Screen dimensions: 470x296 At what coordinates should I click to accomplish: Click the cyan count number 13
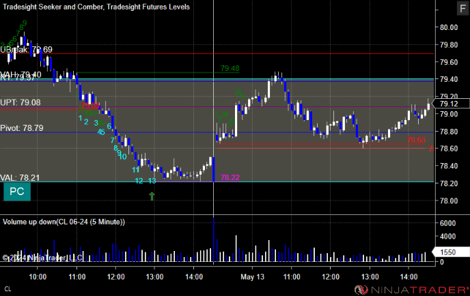[x=152, y=181]
